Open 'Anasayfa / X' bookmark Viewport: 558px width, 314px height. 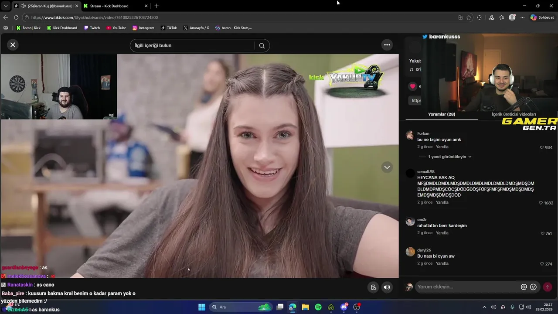196,28
